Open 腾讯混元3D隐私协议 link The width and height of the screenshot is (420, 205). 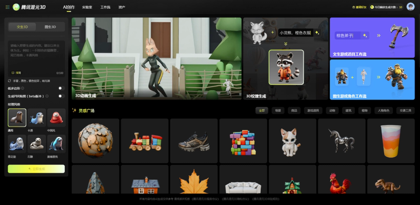click(x=236, y=199)
